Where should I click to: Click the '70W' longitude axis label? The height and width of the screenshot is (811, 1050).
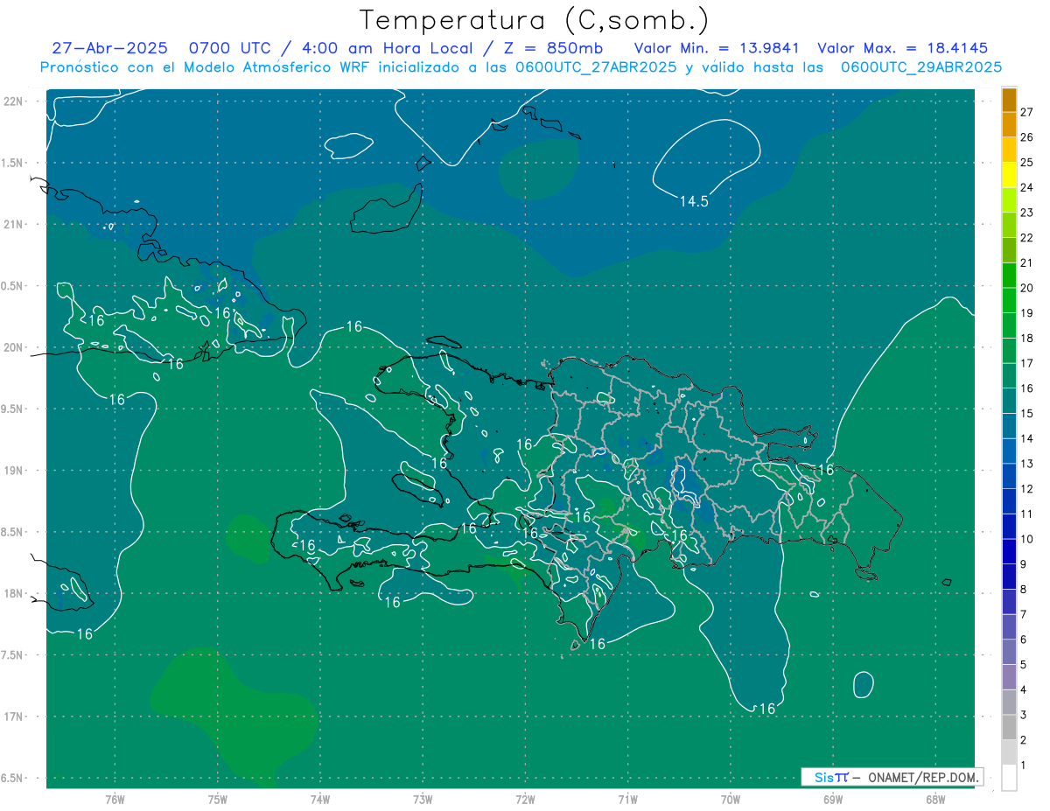[x=731, y=799]
